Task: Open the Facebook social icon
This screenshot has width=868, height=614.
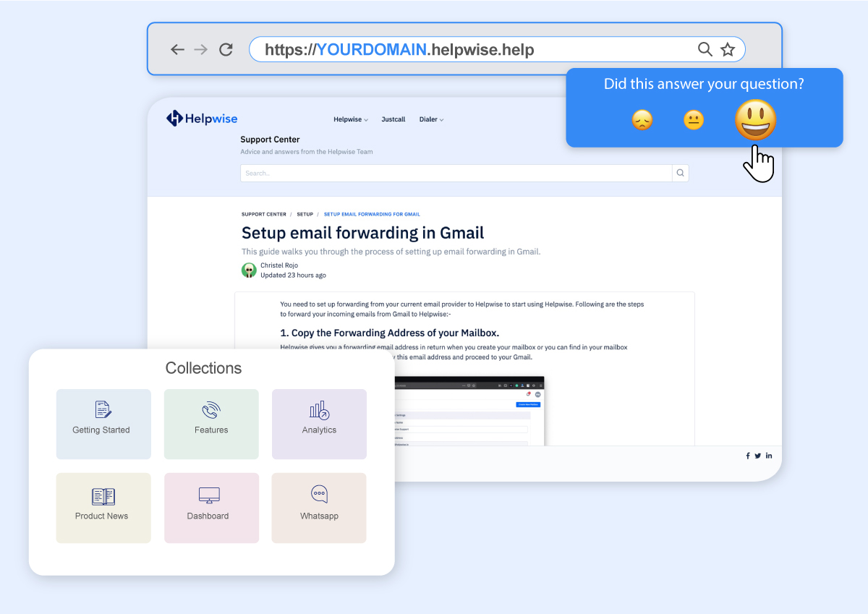Action: pos(748,456)
